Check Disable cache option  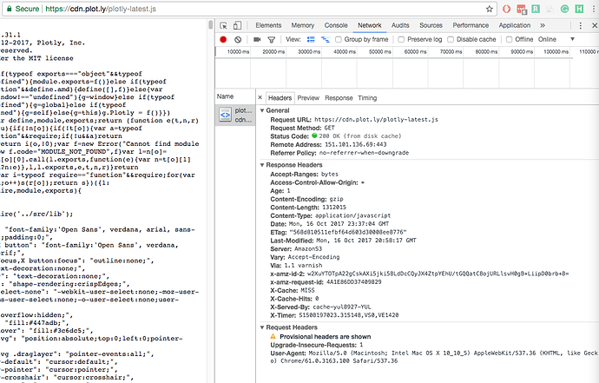(x=451, y=39)
